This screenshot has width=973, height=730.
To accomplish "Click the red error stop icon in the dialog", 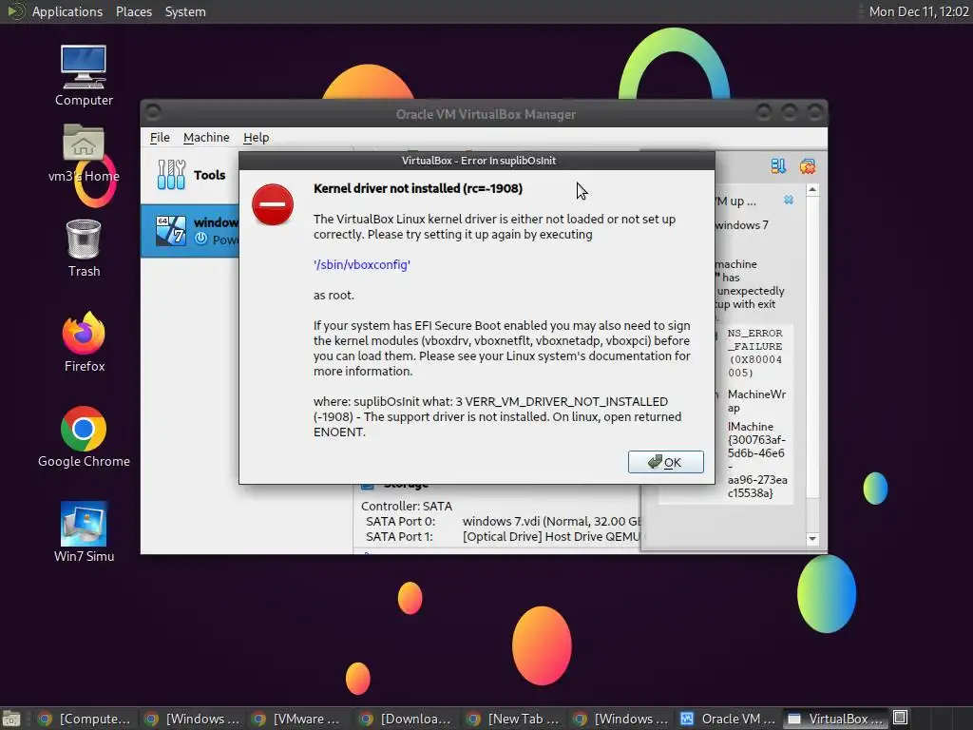I will (x=273, y=204).
